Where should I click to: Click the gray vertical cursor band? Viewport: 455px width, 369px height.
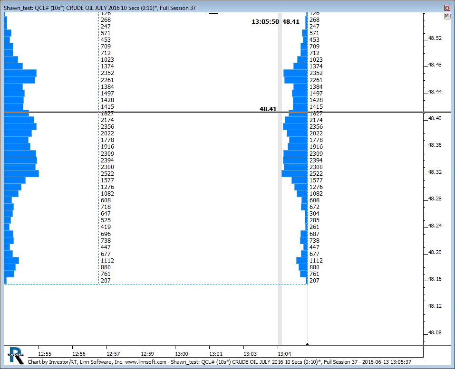click(280, 190)
